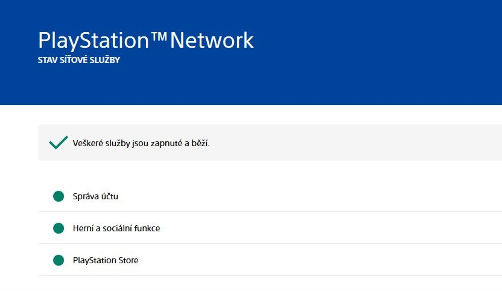Click green dot beside Herní a sociální funkce
Viewport: 502px width, 291px height.
[x=59, y=228]
